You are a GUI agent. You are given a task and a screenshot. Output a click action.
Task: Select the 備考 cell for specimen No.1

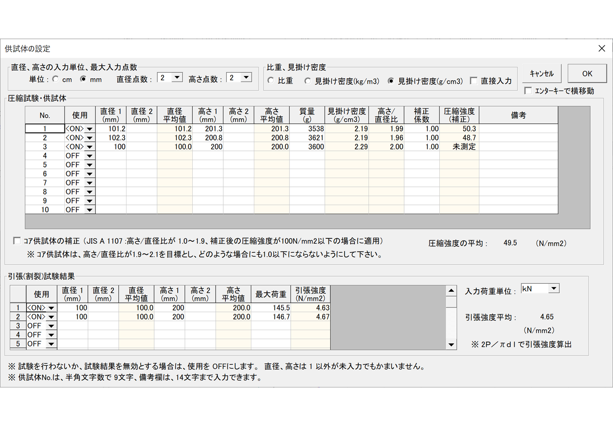point(519,128)
